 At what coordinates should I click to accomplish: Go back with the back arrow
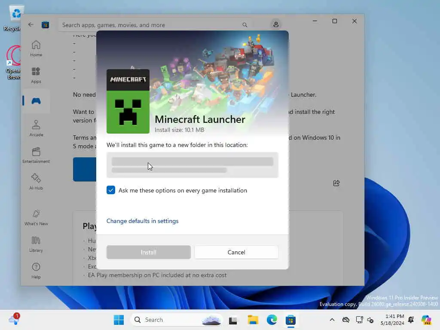[x=31, y=24]
